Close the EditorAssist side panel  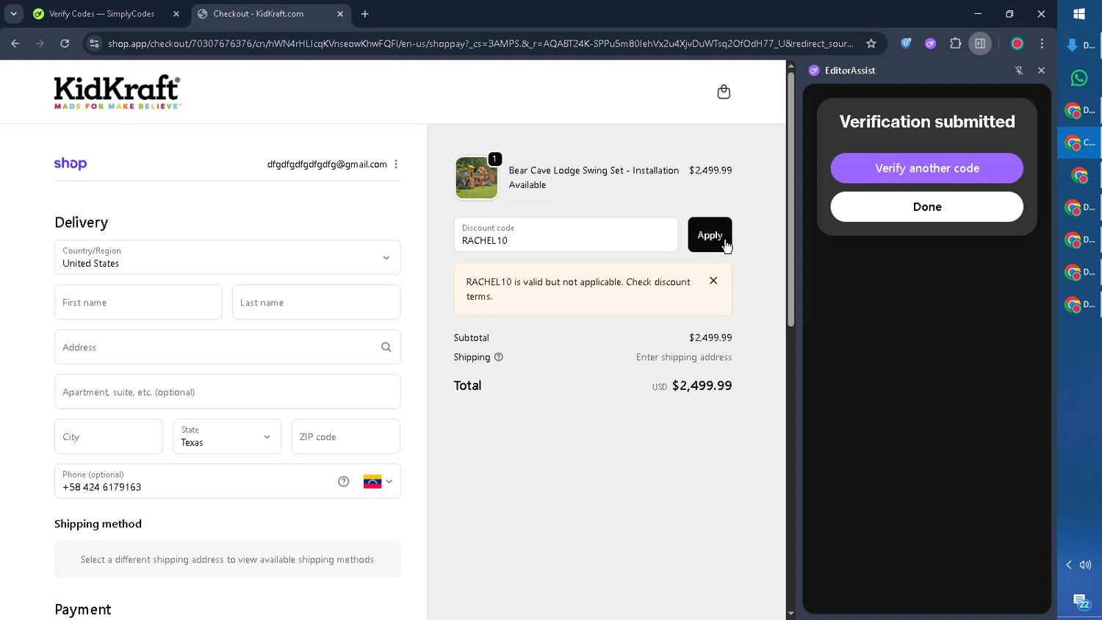coord(1041,71)
